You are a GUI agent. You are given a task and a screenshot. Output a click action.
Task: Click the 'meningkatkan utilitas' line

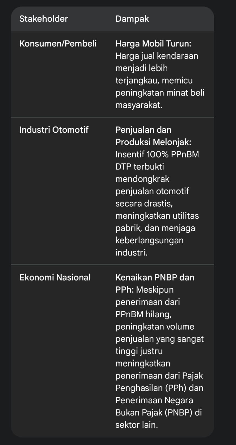coord(157,215)
